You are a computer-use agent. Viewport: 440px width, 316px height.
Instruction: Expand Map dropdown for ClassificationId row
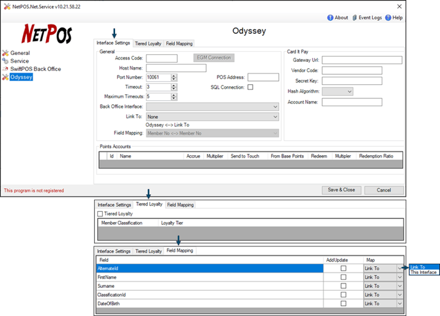tap(400, 295)
